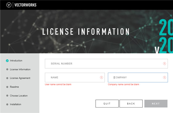Click the License Information banner heading
Image resolution: width=173 pixels, height=113 pixels.
86,31
